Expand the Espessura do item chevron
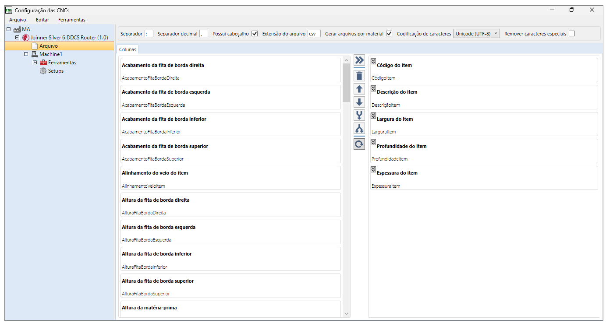Screen dimensions: 606x326 coord(373,169)
